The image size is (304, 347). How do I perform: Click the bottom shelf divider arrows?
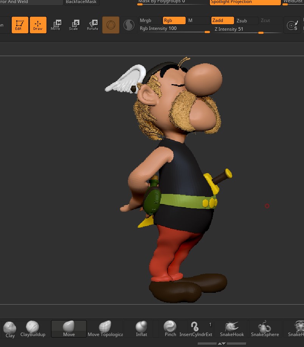(x=222, y=344)
